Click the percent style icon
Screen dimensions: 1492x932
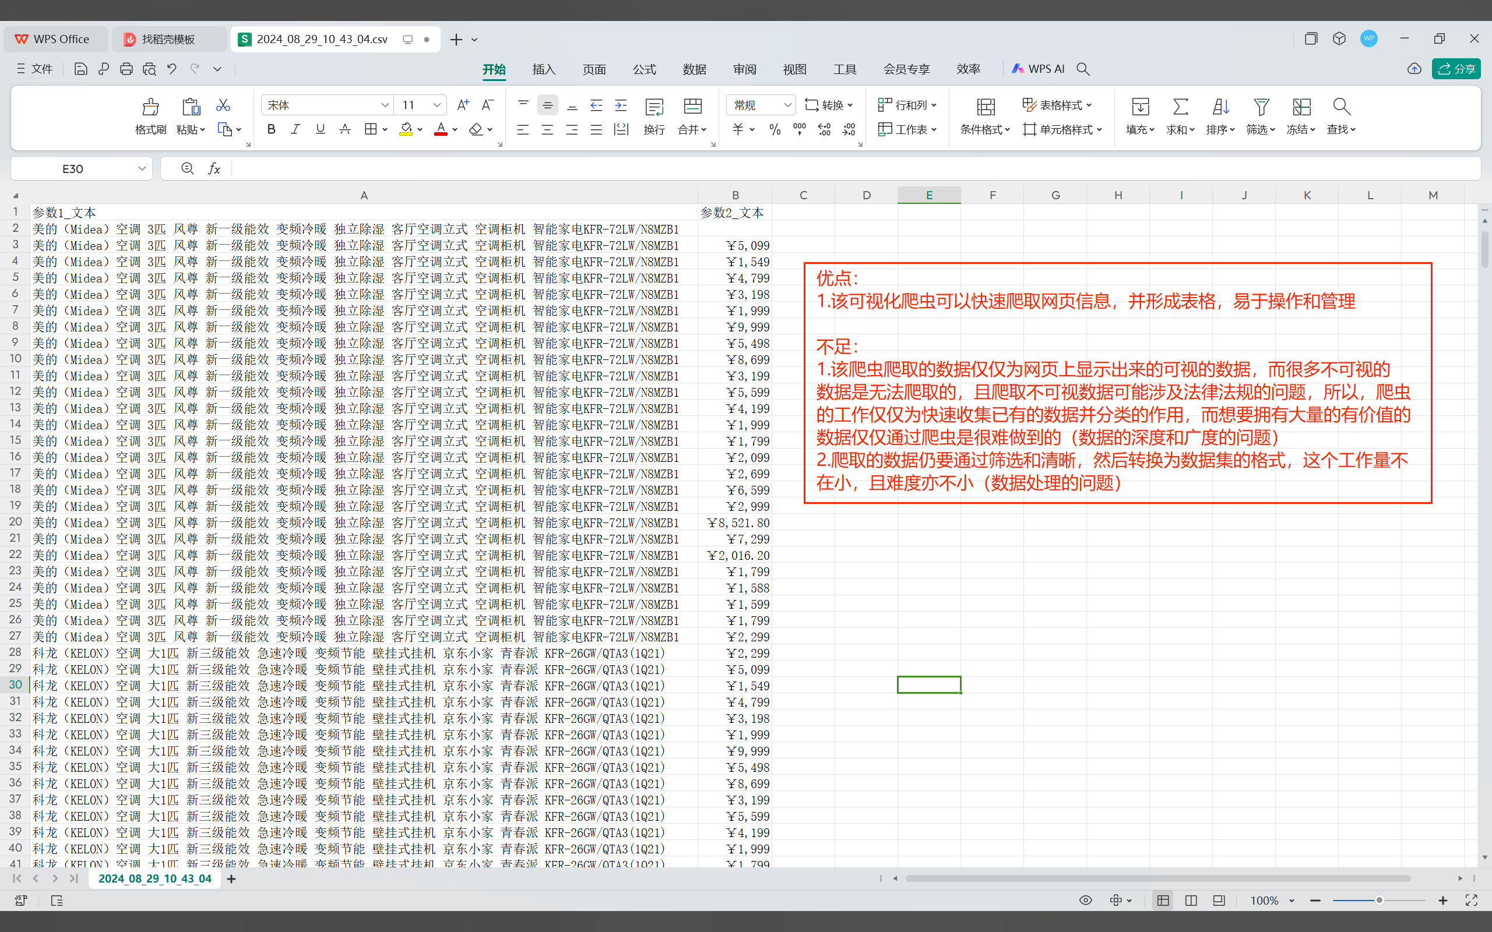pos(775,129)
